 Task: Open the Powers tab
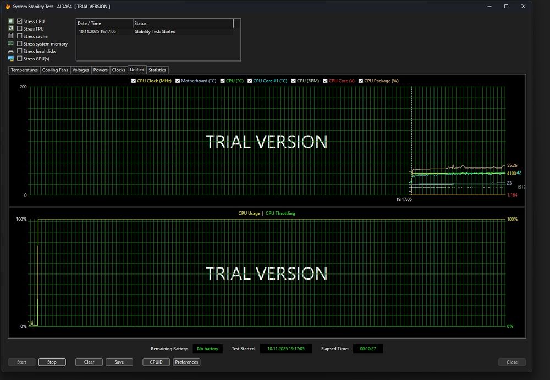(x=100, y=70)
